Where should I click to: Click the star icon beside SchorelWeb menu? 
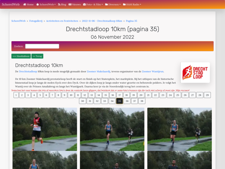[x=38, y=5]
